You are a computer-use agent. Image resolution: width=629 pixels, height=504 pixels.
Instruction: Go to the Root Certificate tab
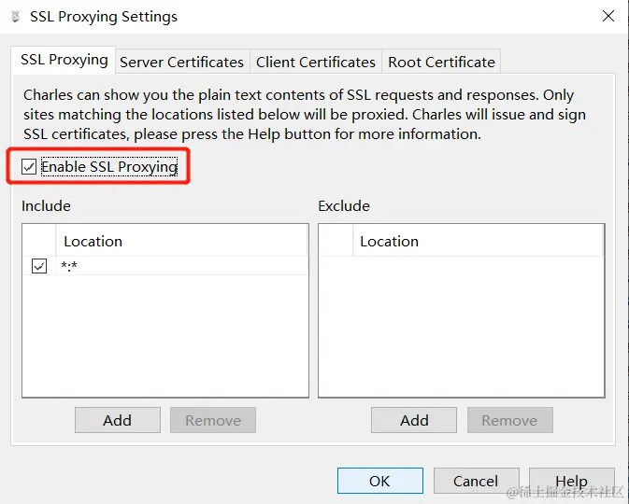[x=441, y=63]
